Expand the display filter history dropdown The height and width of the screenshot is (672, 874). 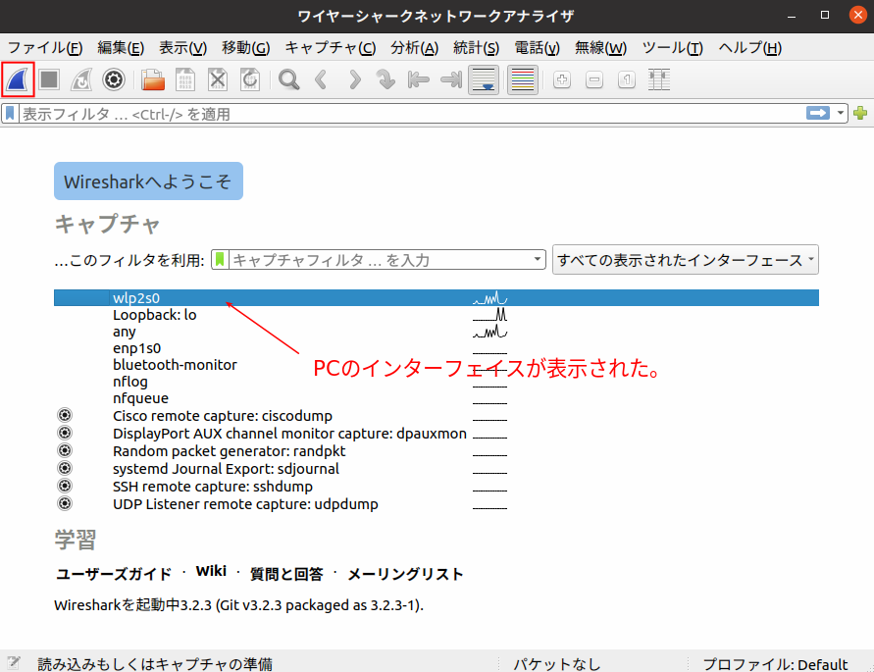click(x=841, y=114)
